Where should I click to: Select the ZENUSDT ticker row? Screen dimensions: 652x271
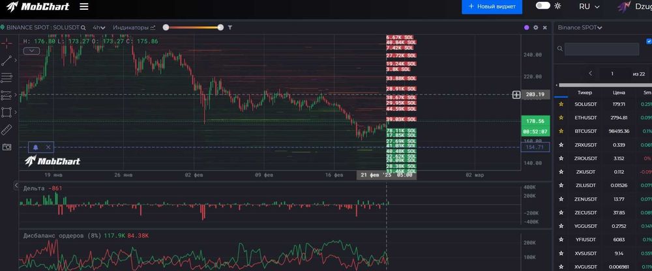tap(603, 199)
